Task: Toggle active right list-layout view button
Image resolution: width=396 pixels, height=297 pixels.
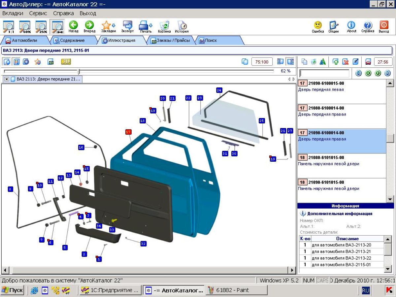Action: click(290, 62)
